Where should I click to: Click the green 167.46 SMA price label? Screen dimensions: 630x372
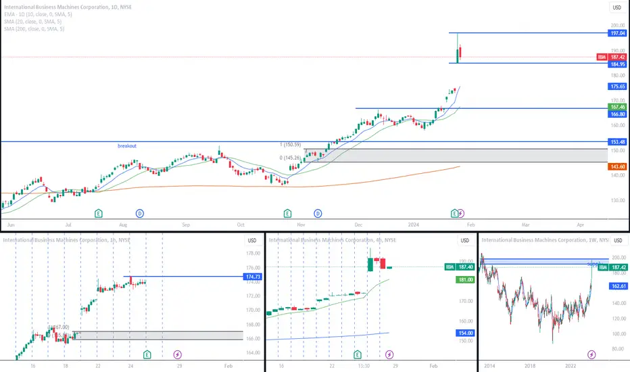tap(618, 107)
